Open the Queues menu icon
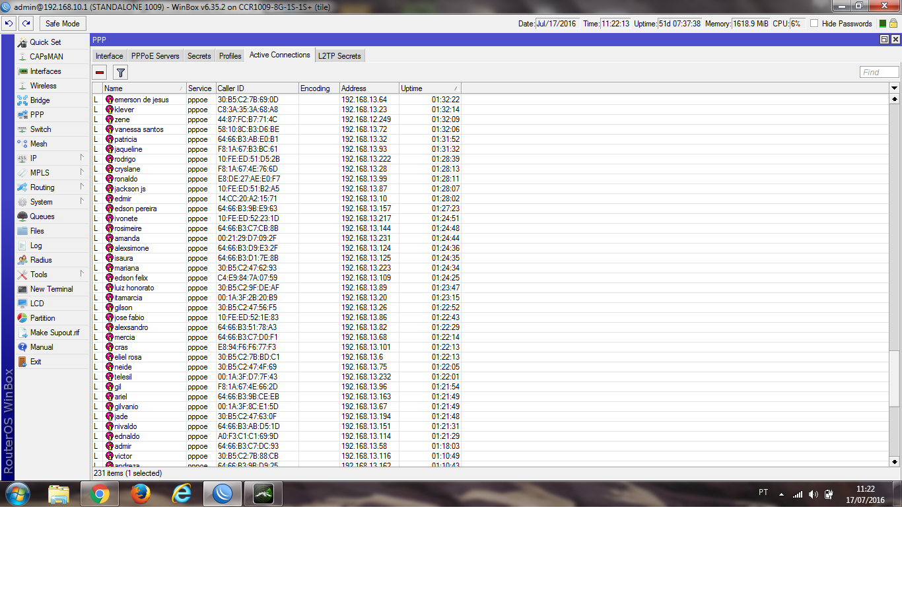This screenshot has height=594, width=902. pyautogui.click(x=22, y=216)
